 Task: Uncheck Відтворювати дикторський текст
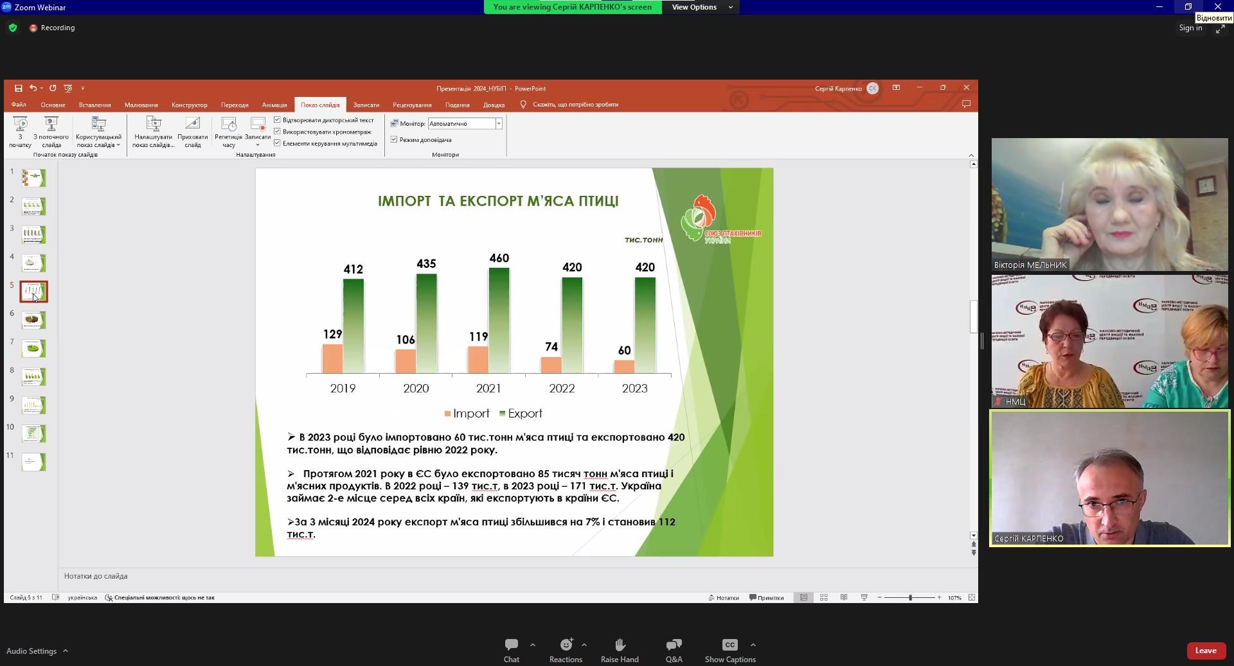click(277, 119)
